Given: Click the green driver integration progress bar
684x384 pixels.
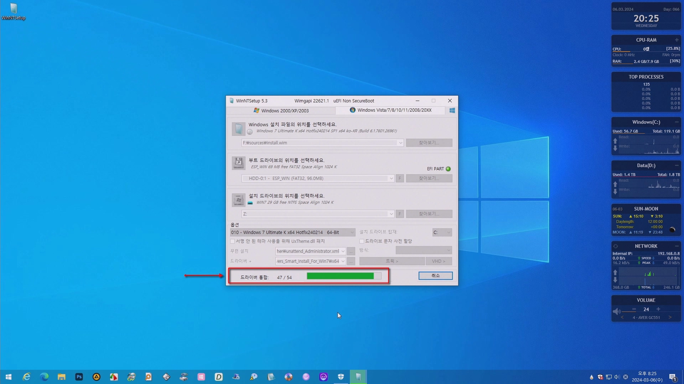Looking at the screenshot, I should 344,276.
